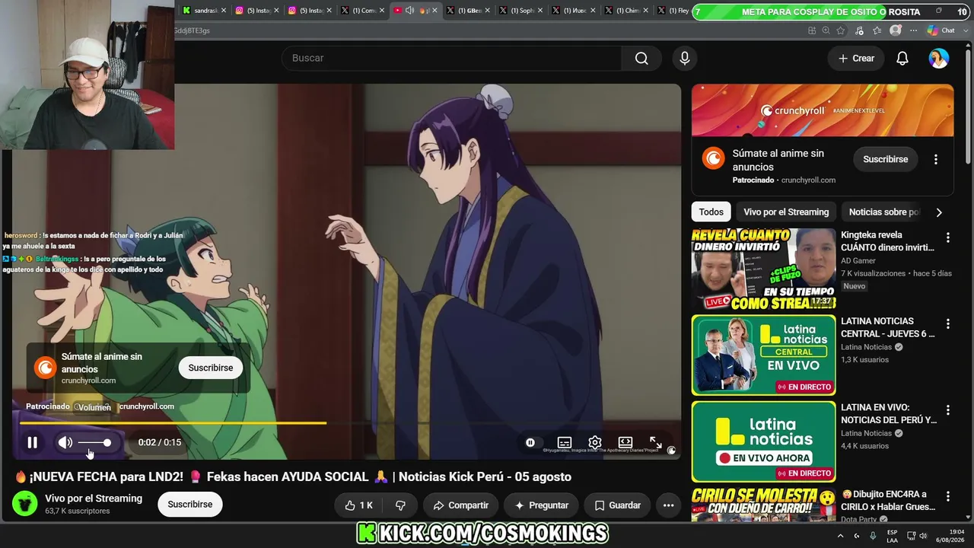Select the Noticias sobre chip

pyautogui.click(x=883, y=212)
